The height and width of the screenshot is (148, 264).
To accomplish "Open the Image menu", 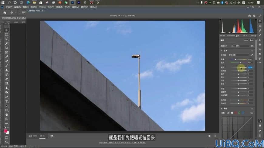I will [25, 7].
